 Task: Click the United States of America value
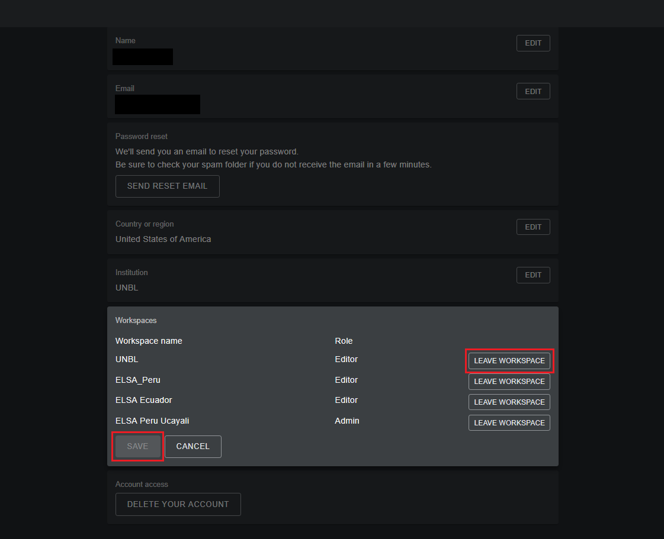pyautogui.click(x=163, y=239)
